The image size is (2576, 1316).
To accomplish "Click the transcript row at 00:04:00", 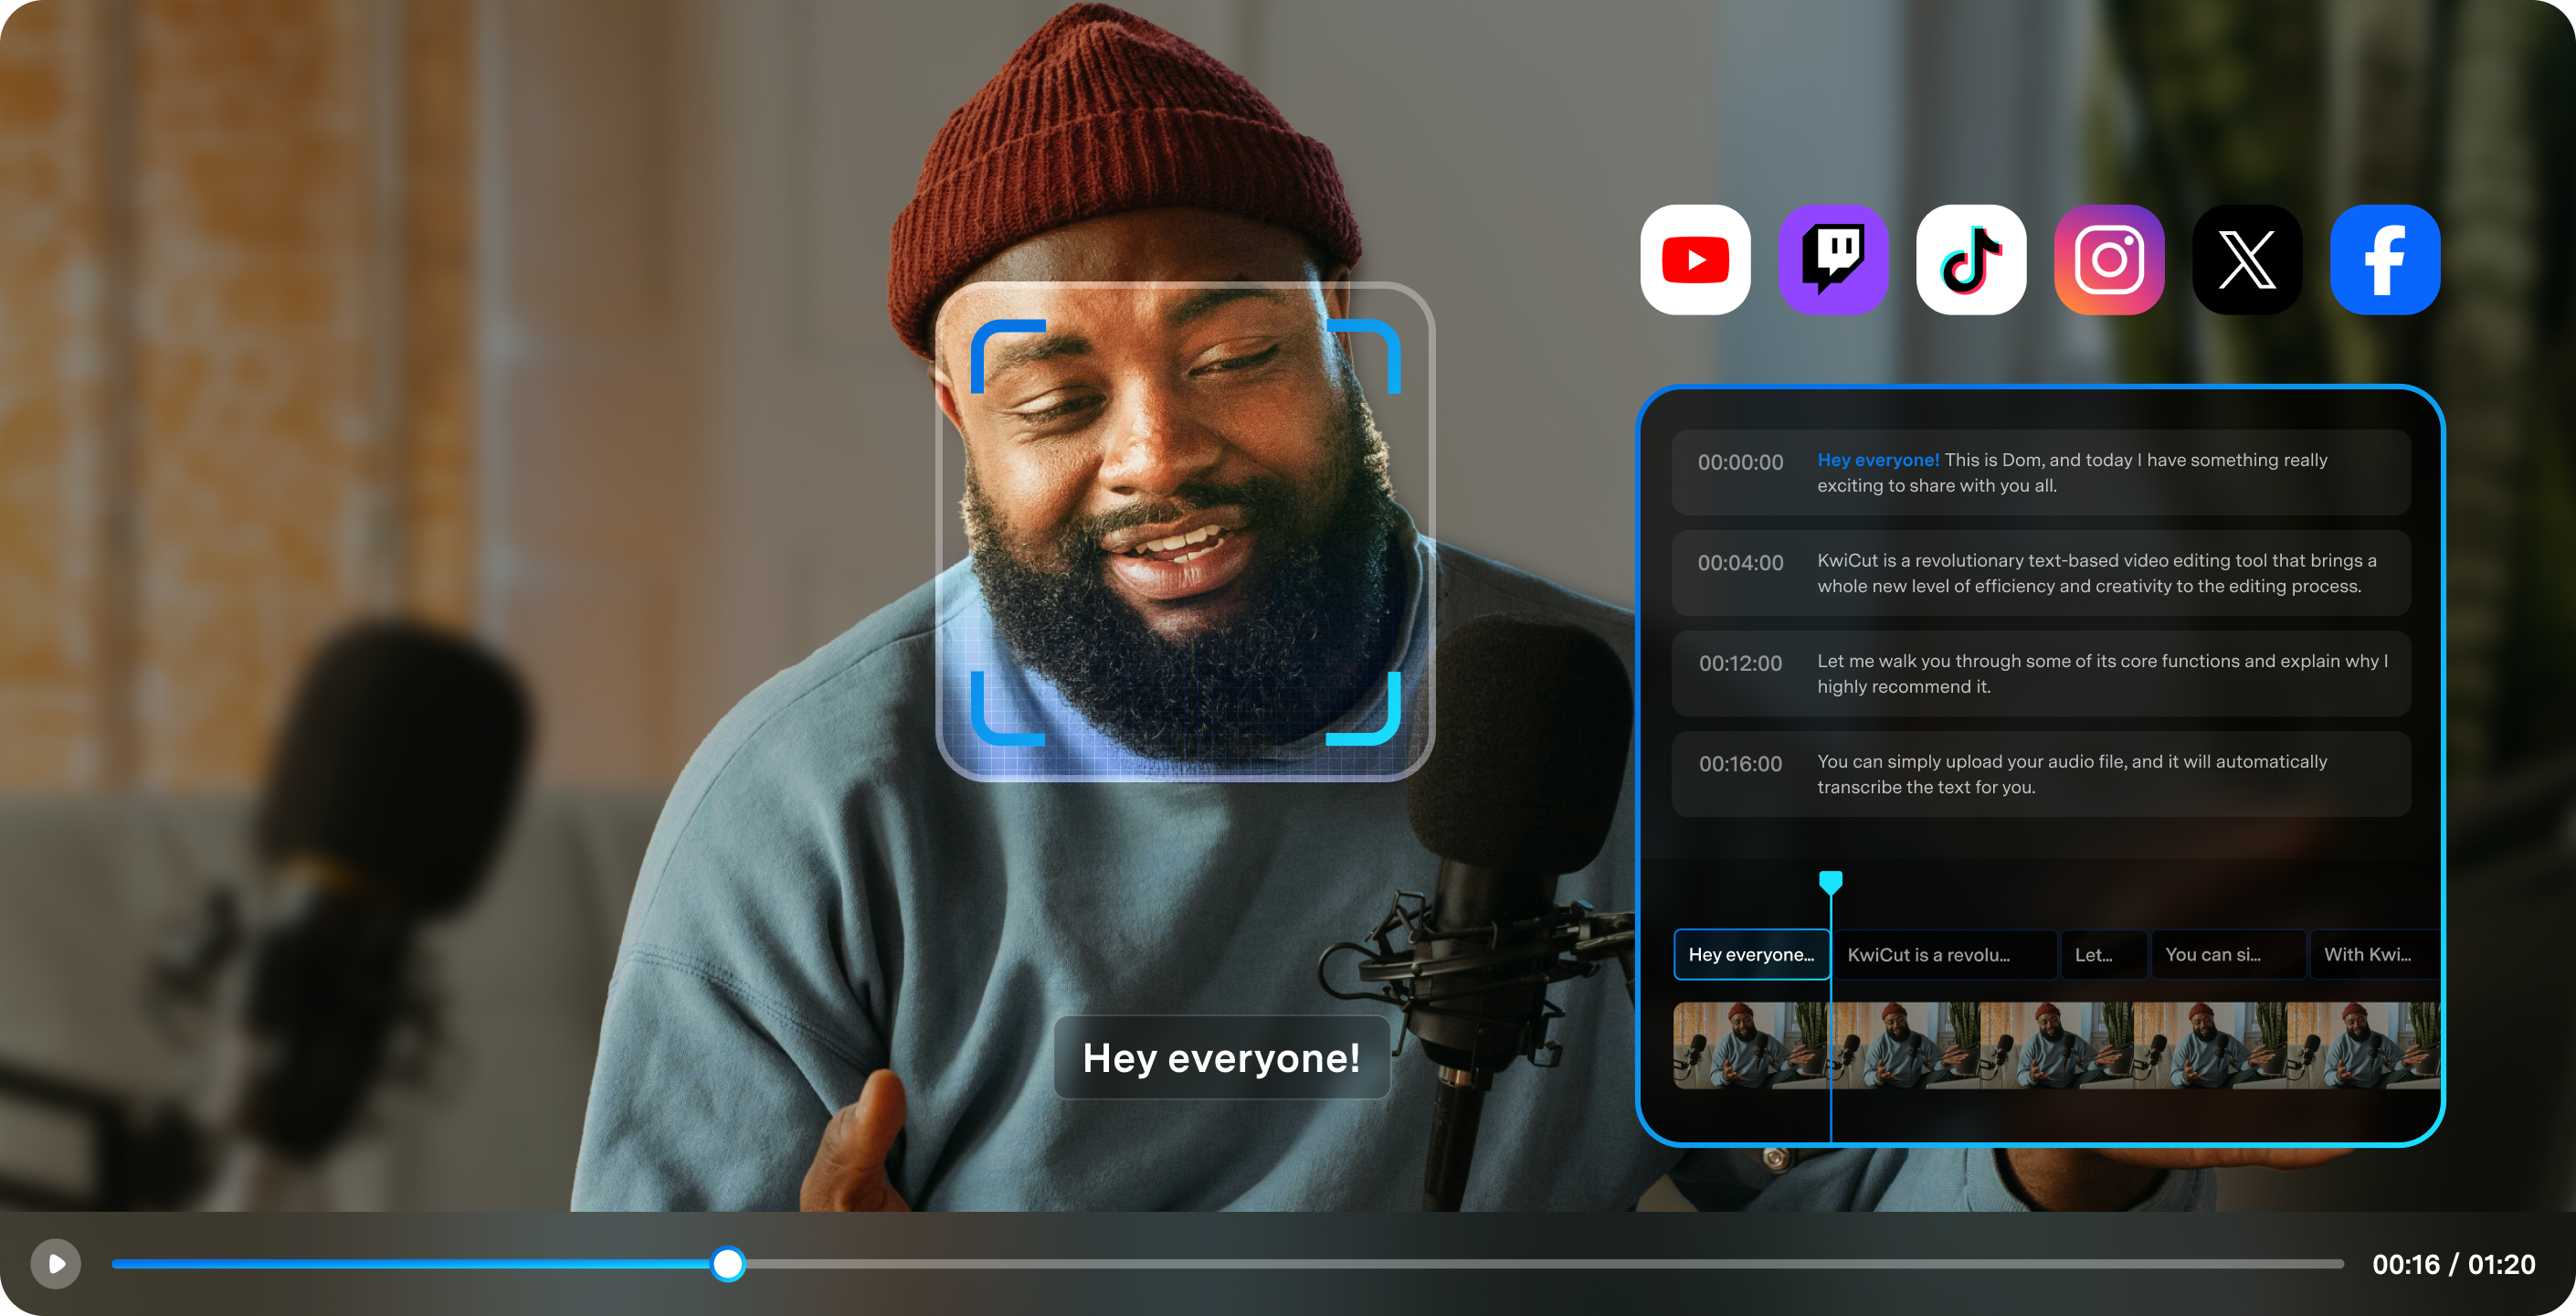I will (2041, 573).
